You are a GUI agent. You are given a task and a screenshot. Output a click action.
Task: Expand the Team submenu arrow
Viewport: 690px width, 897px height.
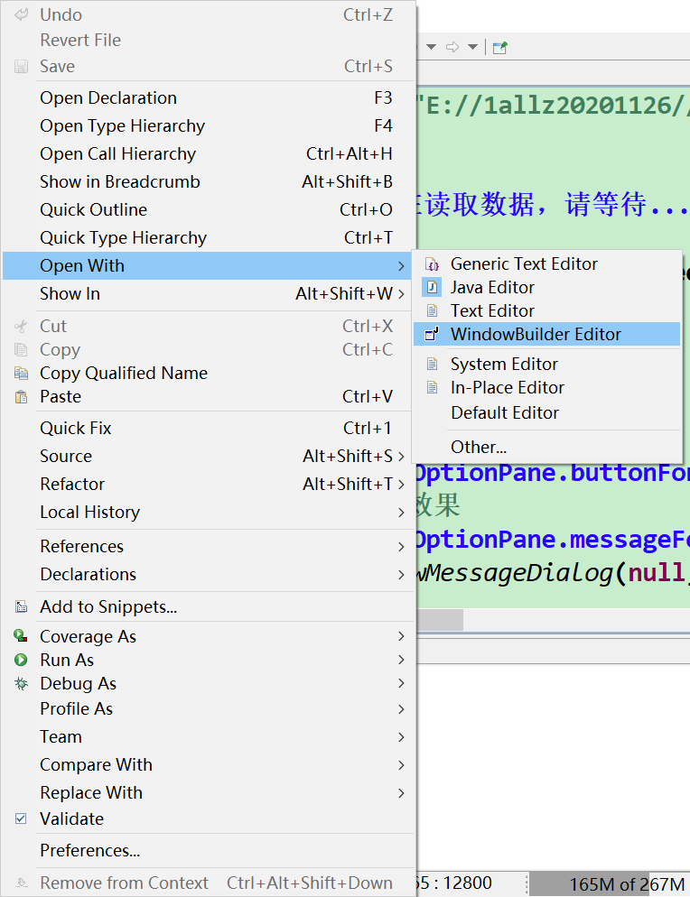coord(401,736)
